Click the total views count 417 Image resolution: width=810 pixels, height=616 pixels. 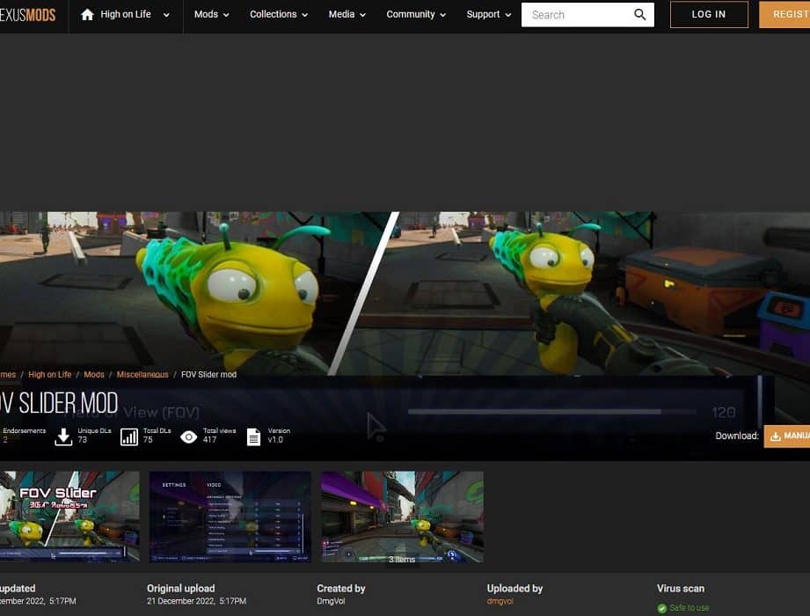click(x=209, y=440)
